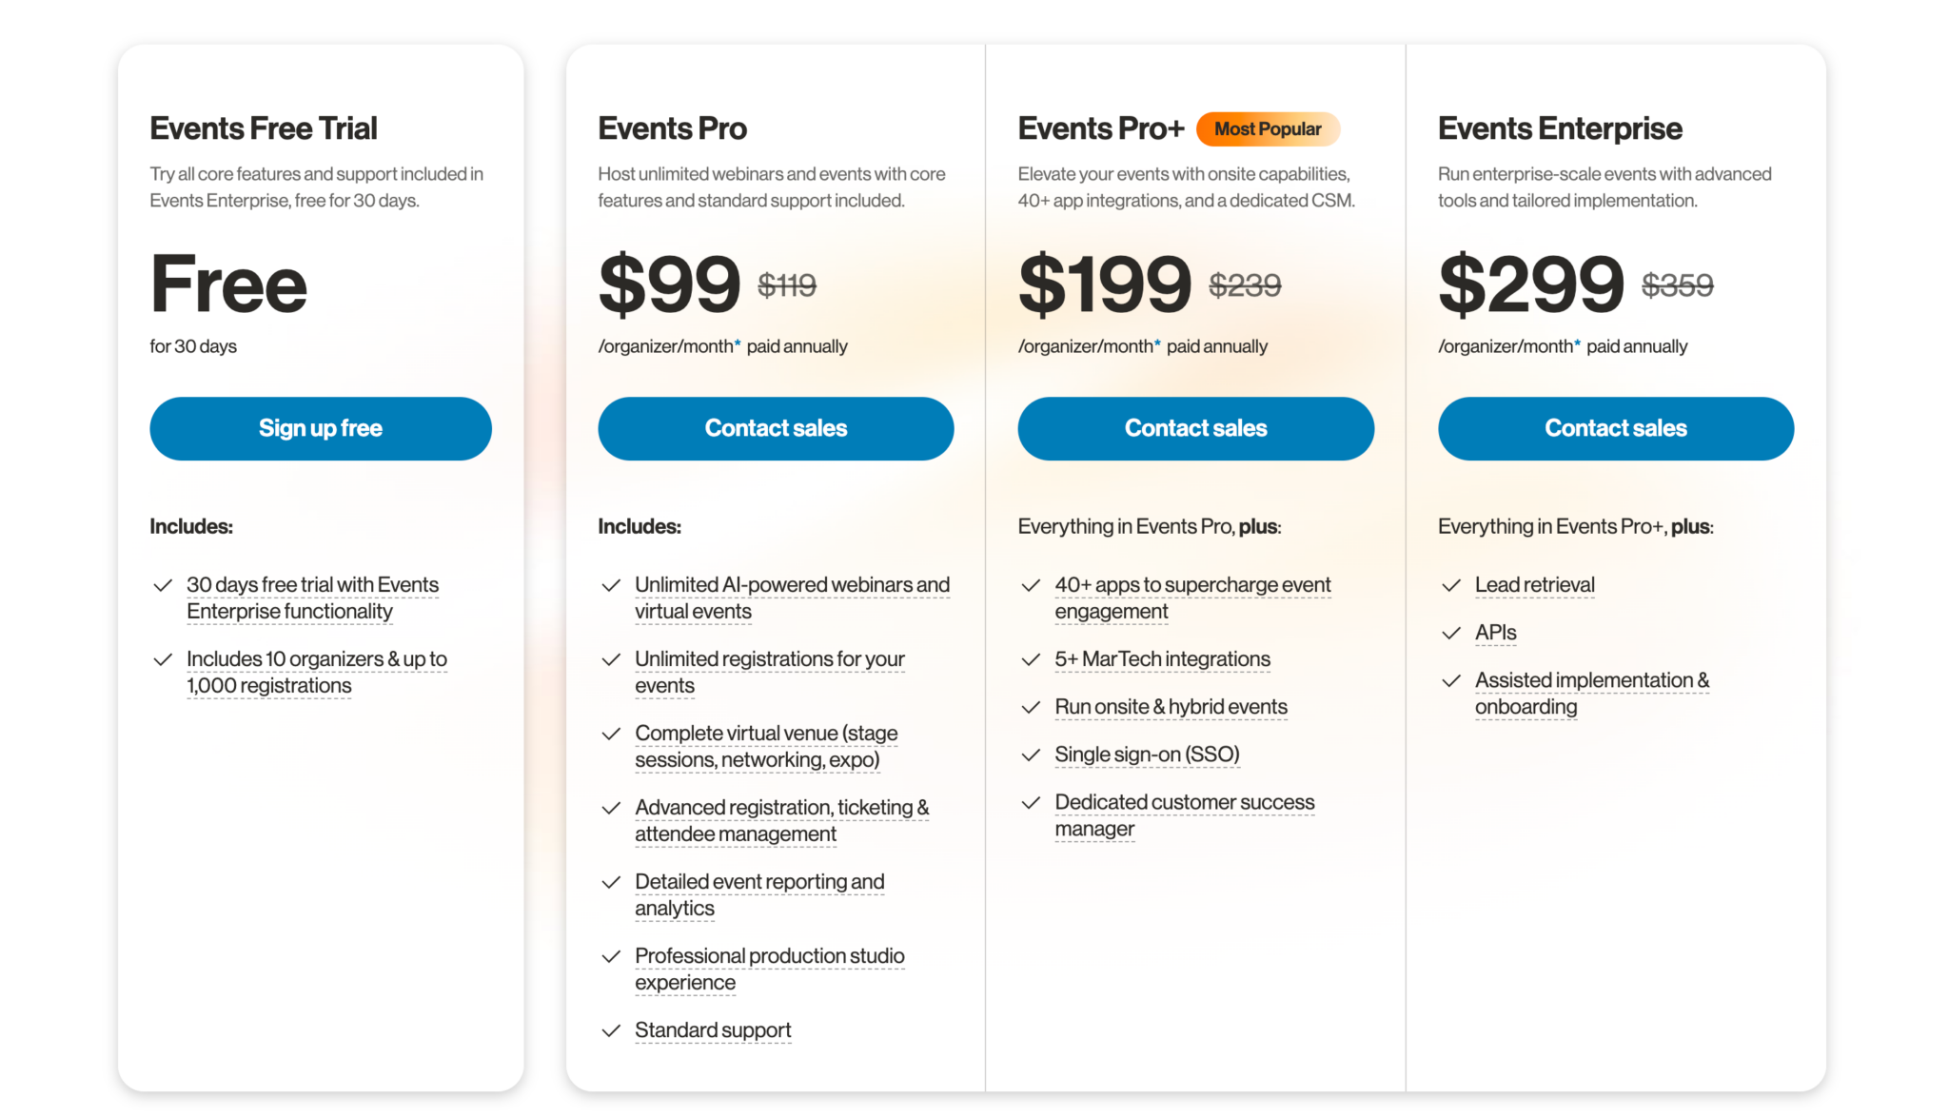Click checkmark next to APIs

click(x=1450, y=634)
